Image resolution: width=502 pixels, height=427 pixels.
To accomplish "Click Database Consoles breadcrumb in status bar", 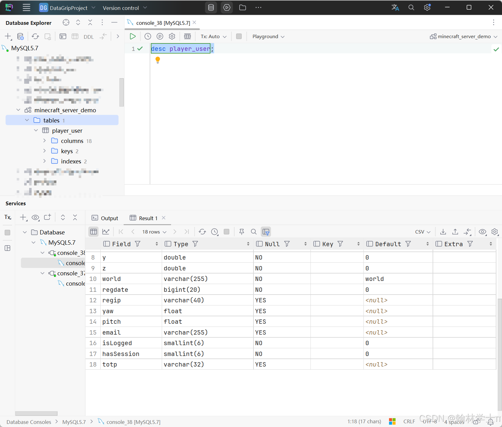I will pyautogui.click(x=29, y=422).
